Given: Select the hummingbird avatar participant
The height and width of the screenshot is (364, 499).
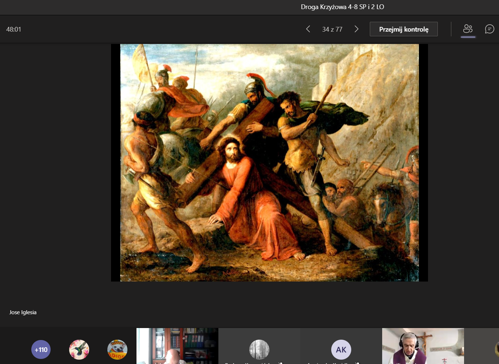Looking at the screenshot, I should point(79,349).
